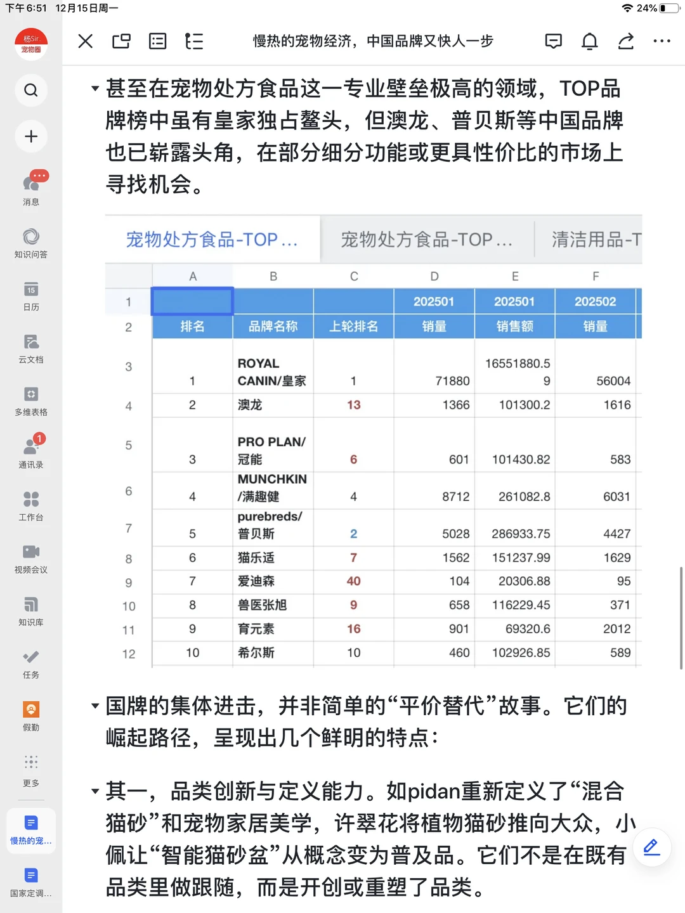Viewport: 685px width, 913px height.
Task: Open the notification bell
Action: (x=589, y=41)
